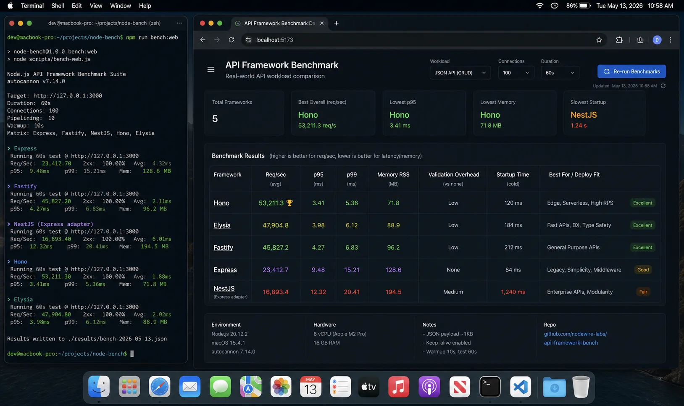Open the Edit menu
Screen dimensions: 684x406
pos(77,5)
